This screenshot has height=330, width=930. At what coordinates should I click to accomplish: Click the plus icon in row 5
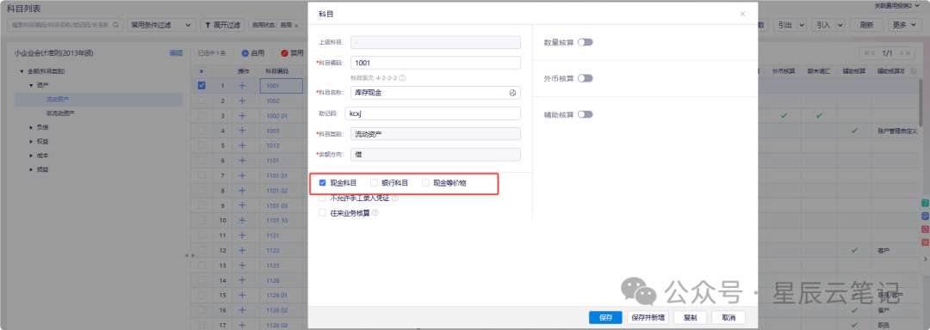[241, 145]
